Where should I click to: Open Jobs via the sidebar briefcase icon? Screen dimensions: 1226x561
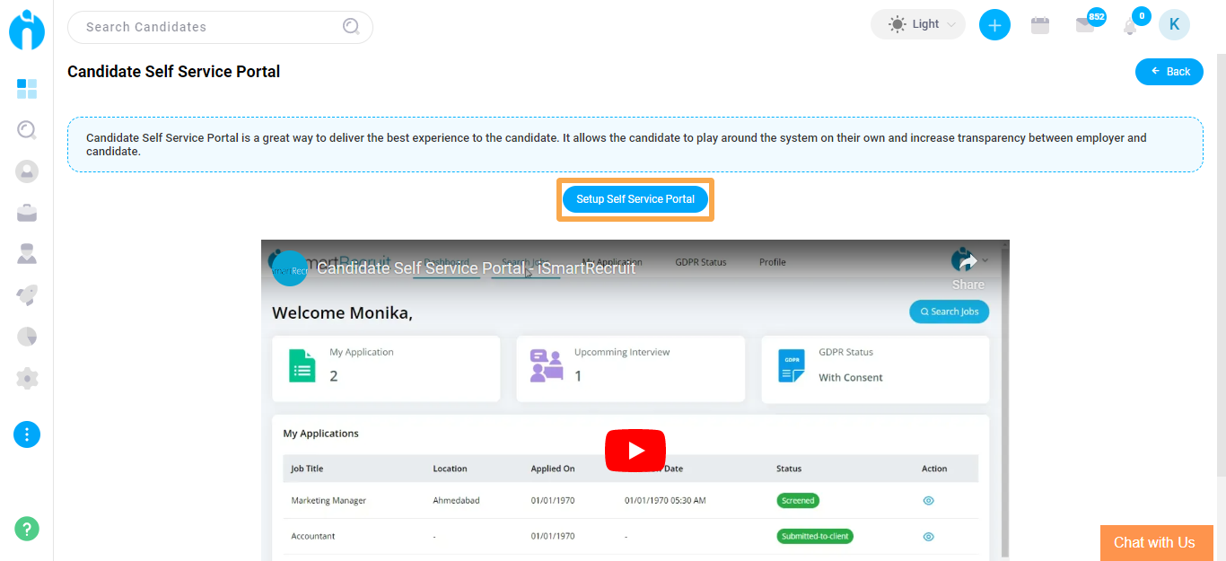(x=27, y=213)
